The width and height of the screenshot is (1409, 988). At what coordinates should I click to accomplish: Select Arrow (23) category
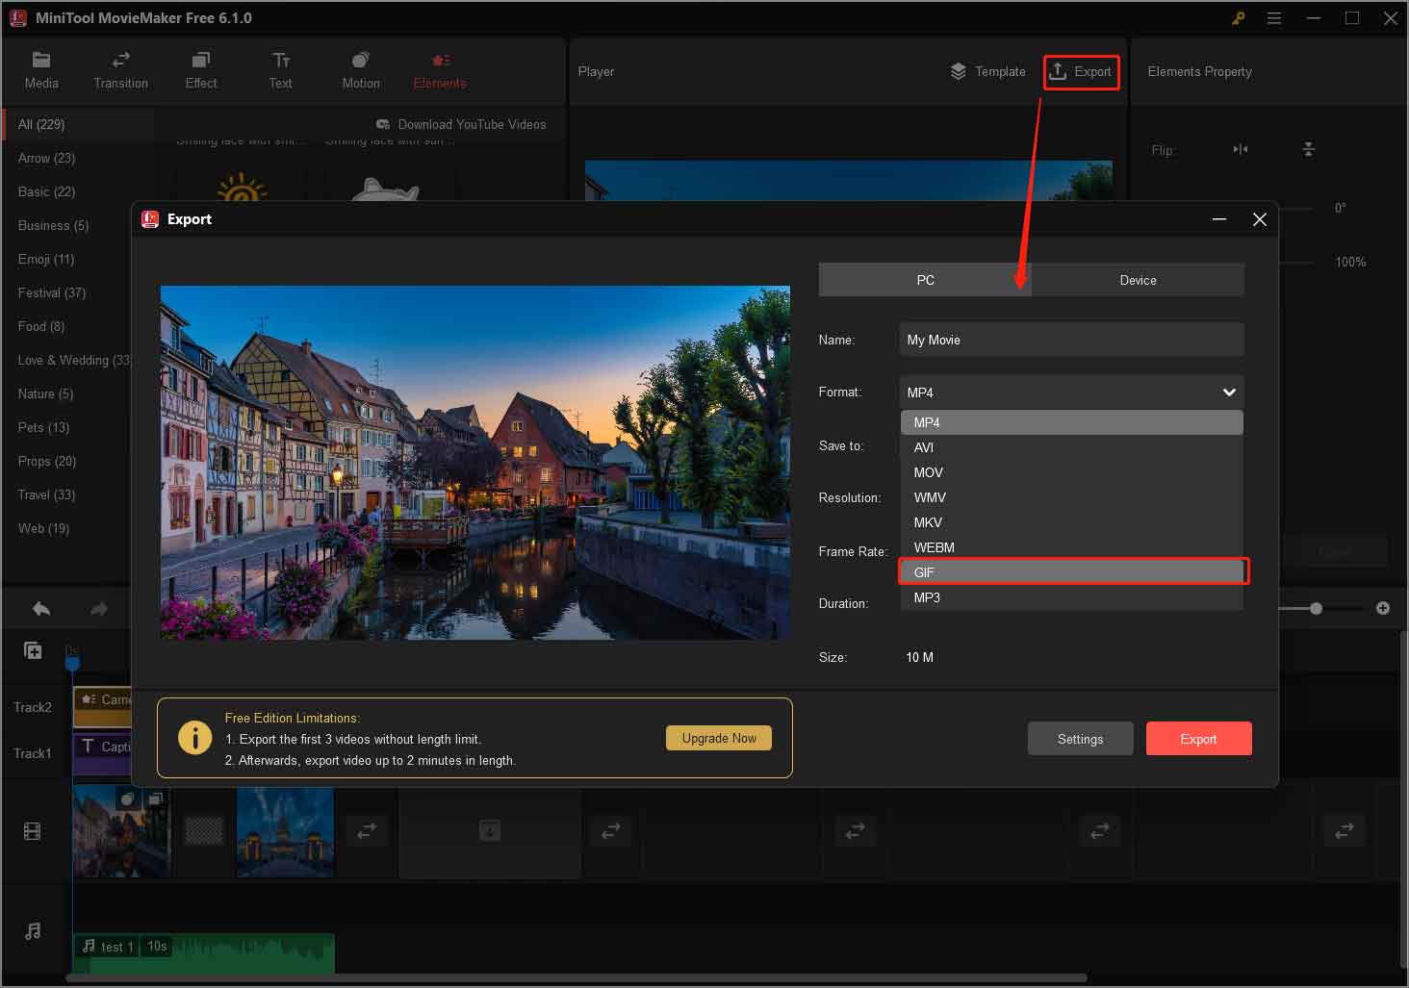46,158
